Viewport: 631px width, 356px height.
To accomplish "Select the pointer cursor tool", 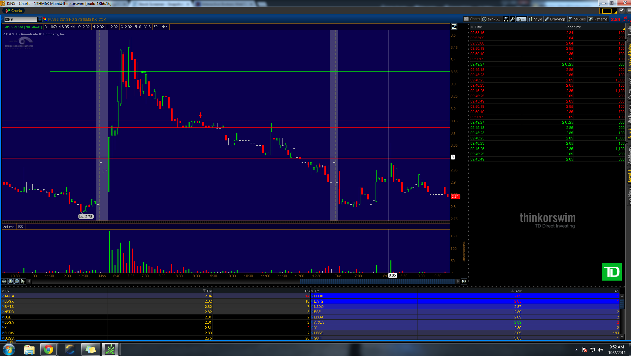I will point(23,281).
